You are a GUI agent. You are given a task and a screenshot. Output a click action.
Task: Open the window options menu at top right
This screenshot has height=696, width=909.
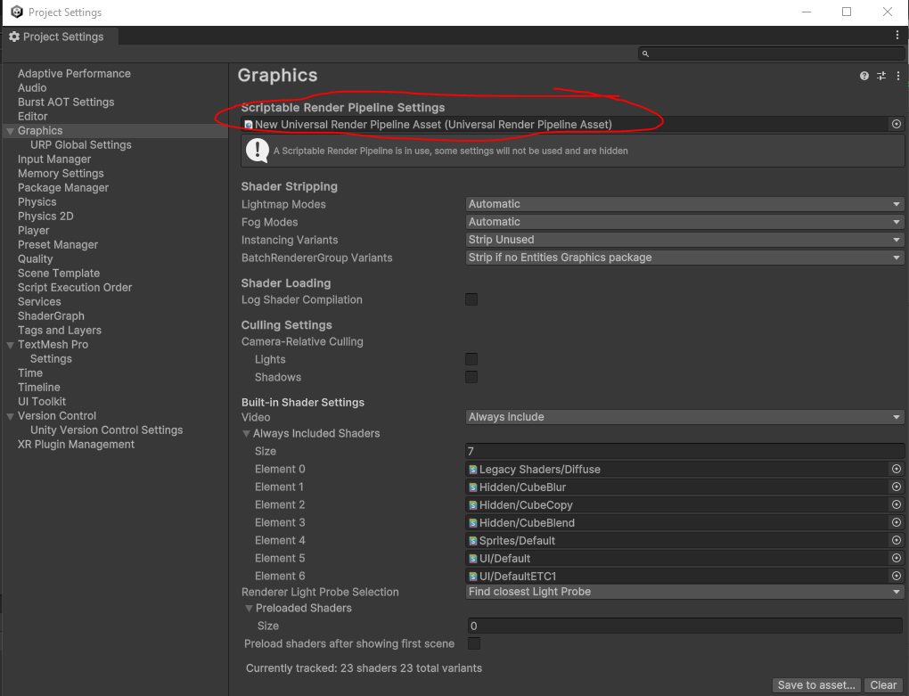click(x=897, y=33)
